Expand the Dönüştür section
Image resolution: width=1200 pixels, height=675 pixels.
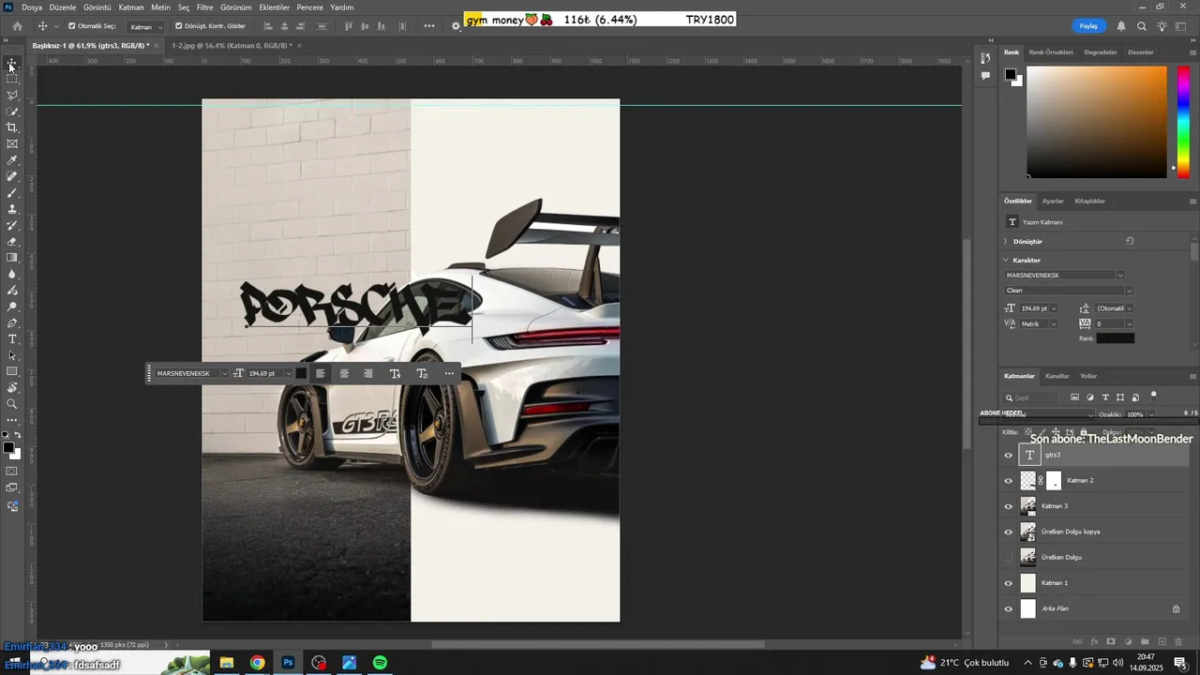(x=1006, y=242)
